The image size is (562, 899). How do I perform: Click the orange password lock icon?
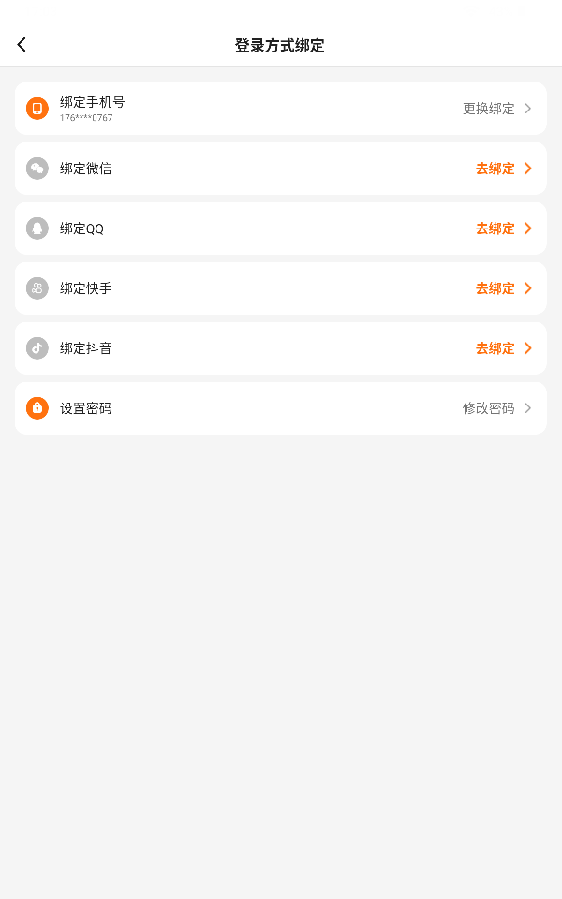coord(37,408)
